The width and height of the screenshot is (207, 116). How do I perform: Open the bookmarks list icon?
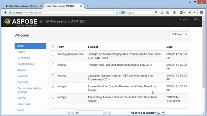pos(168,13)
